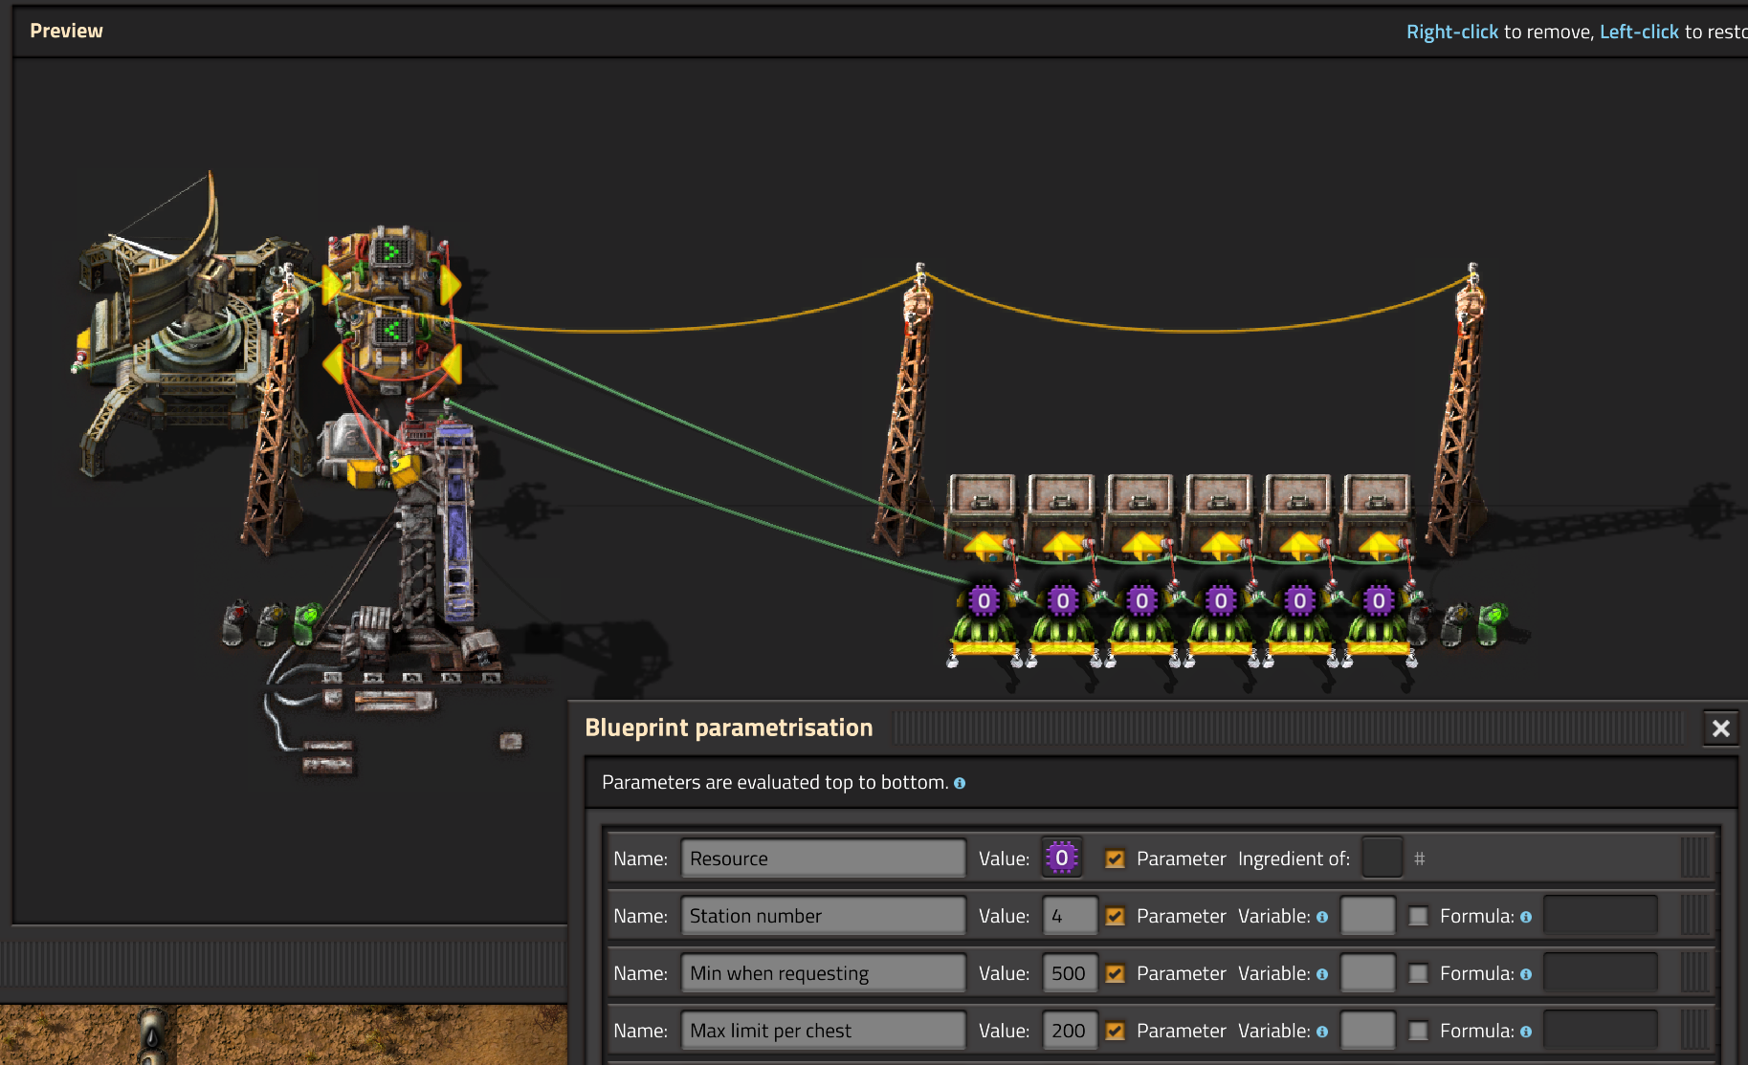
Task: Click the 'Blueprint parametrisation' title text
Action: point(729,728)
